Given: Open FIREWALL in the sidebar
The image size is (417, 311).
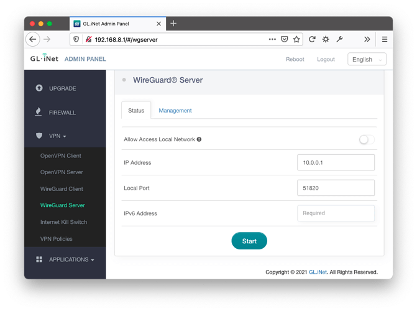Looking at the screenshot, I should pyautogui.click(x=62, y=113).
